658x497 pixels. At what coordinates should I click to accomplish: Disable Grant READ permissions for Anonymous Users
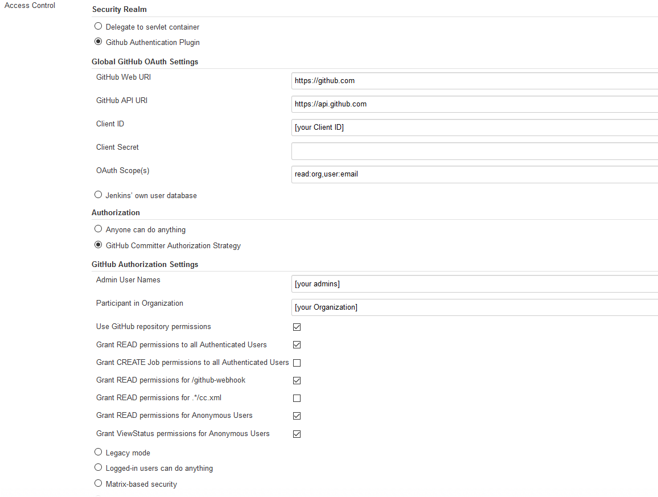click(x=297, y=416)
